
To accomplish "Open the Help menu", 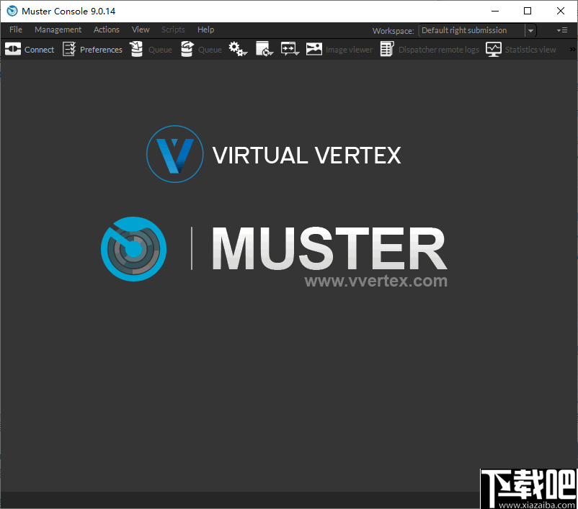I will point(205,30).
